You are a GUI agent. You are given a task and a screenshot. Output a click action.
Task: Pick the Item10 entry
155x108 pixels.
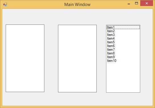[x=123, y=61]
